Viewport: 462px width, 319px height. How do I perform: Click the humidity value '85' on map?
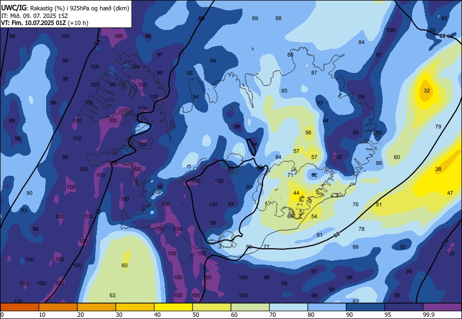click(x=284, y=90)
